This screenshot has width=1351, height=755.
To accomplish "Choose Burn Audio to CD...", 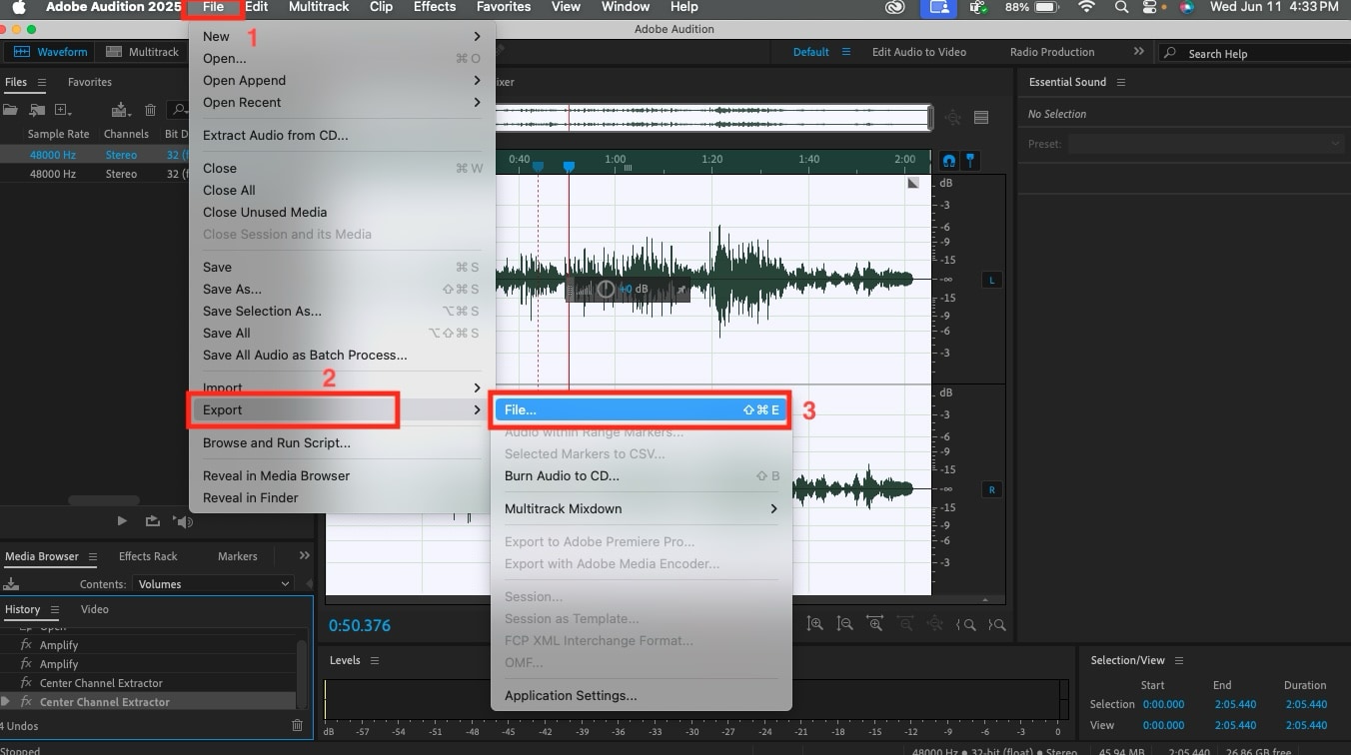I will pyautogui.click(x=641, y=475).
